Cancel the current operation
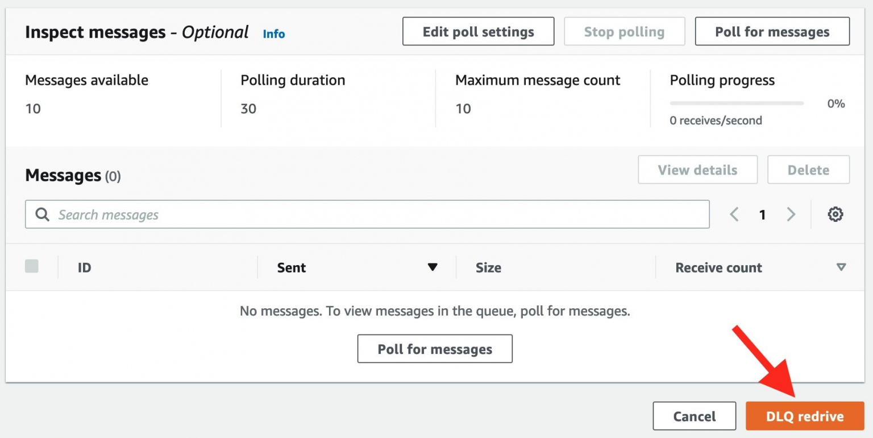Image resolution: width=873 pixels, height=438 pixels. click(694, 416)
